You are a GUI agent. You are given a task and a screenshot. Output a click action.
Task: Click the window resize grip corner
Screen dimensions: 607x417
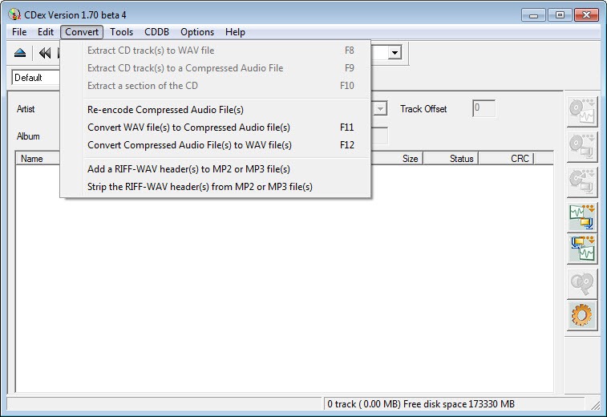(595, 405)
